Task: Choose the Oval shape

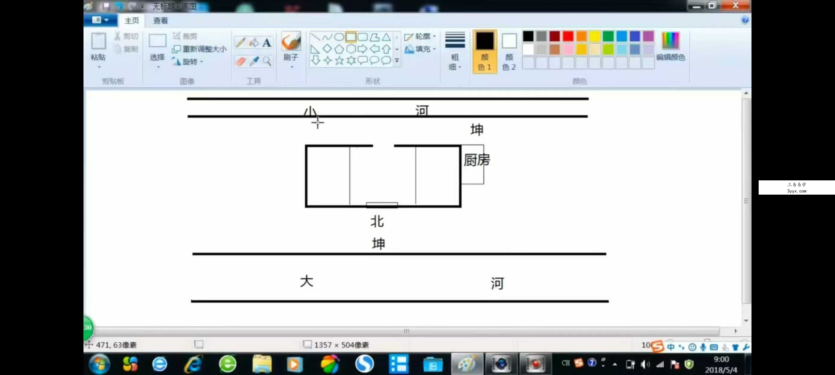Action: pyautogui.click(x=339, y=37)
